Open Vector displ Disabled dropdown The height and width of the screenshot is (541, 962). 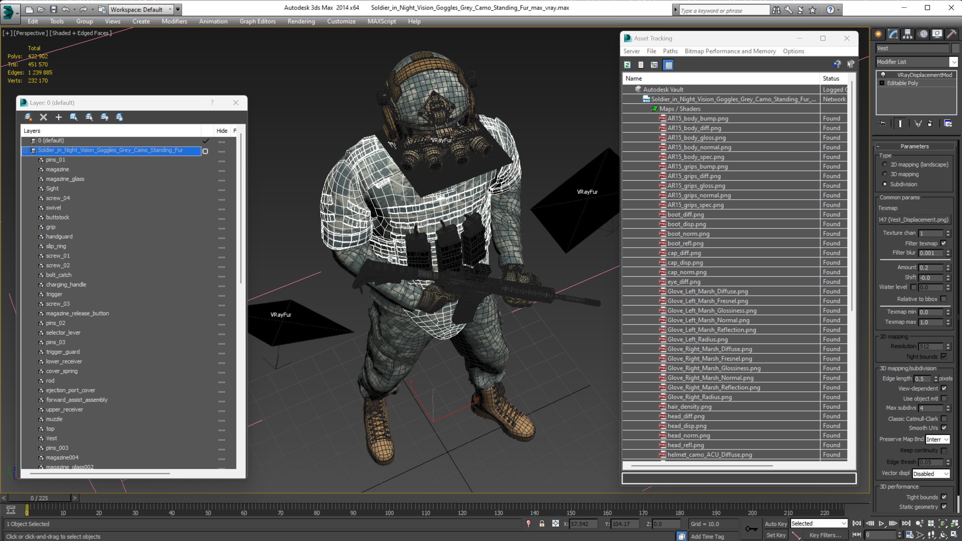point(931,474)
